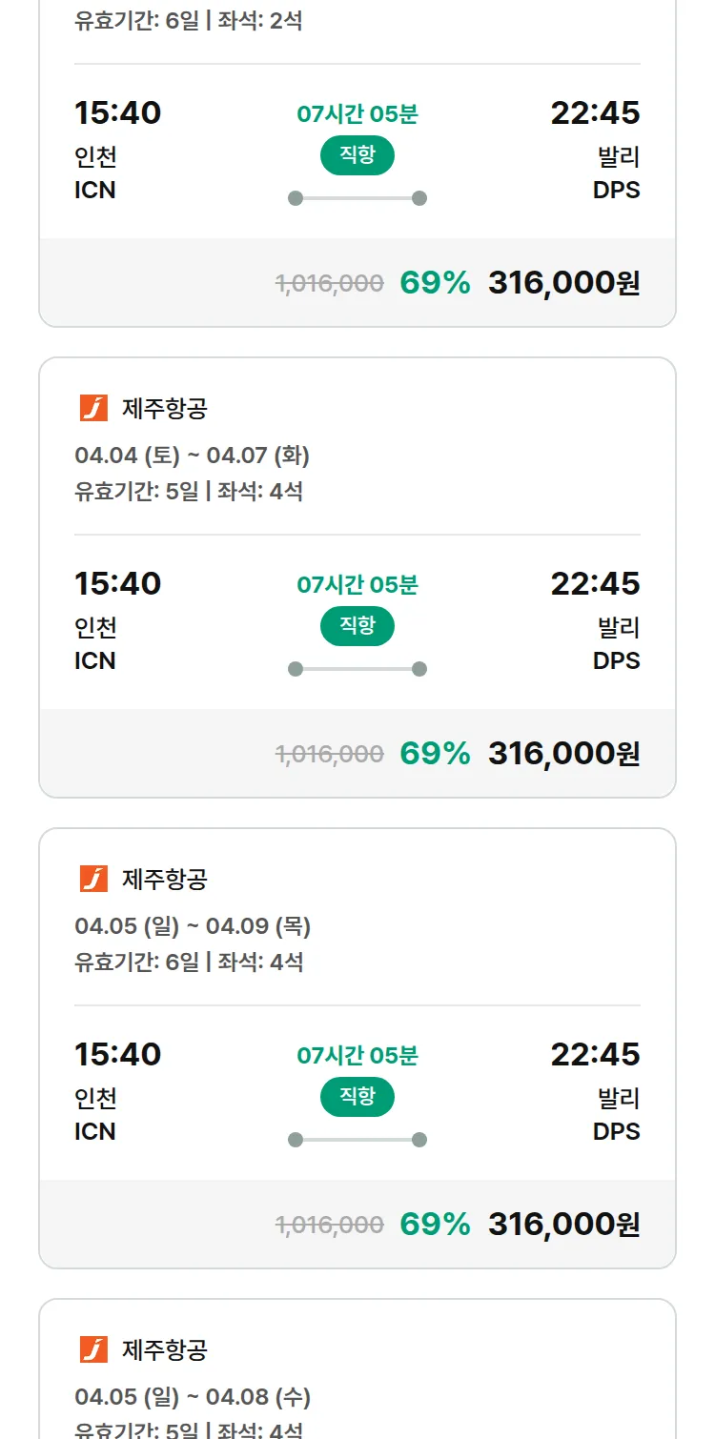Click route line on 04.04 (토) flight card

coord(357,669)
